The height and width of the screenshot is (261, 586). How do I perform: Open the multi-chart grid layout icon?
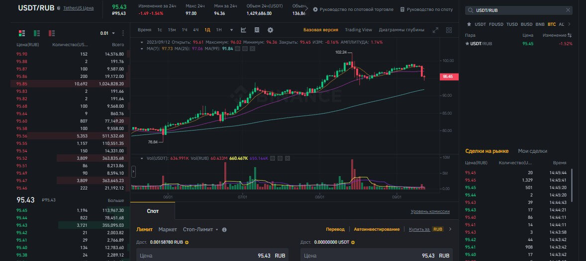pyautogui.click(x=449, y=30)
